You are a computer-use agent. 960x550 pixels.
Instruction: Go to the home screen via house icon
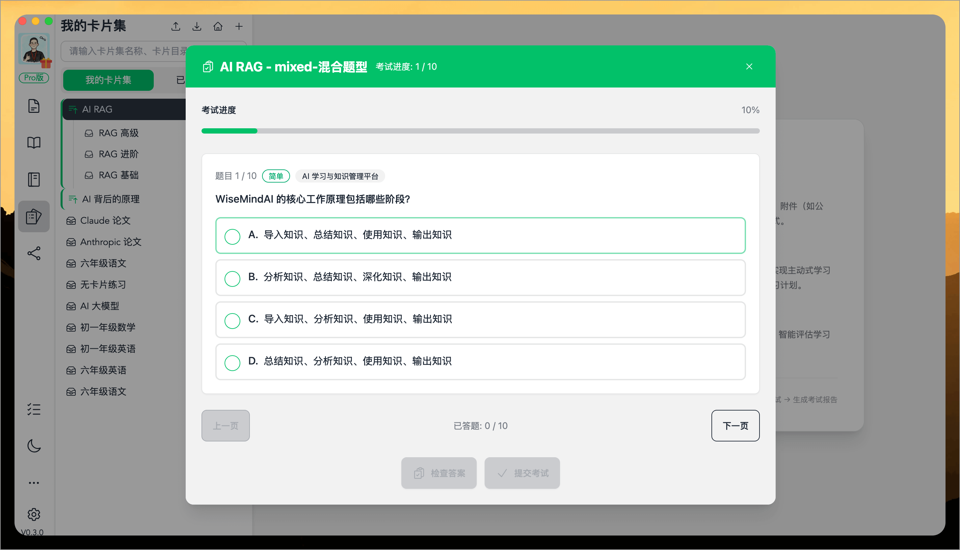[x=218, y=26]
